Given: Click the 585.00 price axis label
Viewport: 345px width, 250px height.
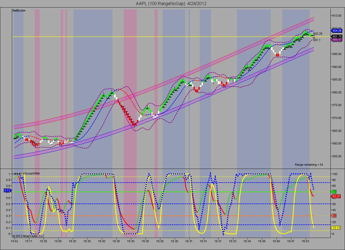Looking at the screenshot, I should click(337, 79).
